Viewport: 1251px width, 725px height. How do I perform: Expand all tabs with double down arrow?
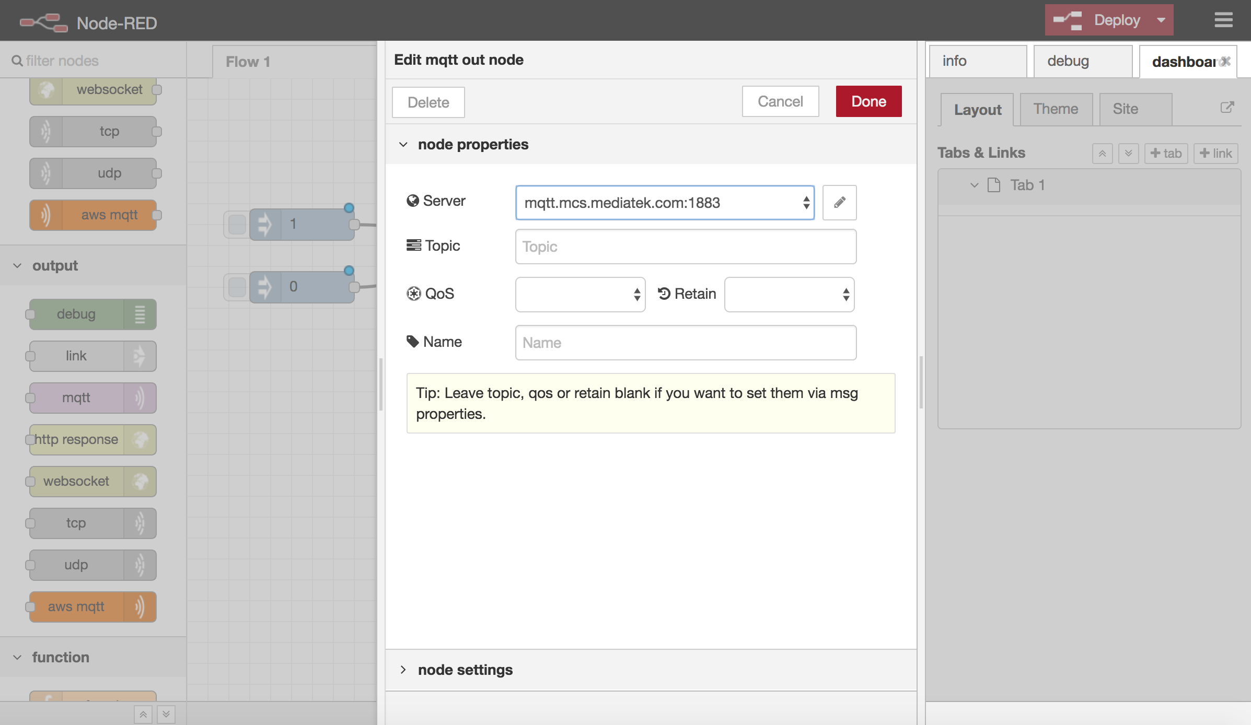click(1128, 154)
